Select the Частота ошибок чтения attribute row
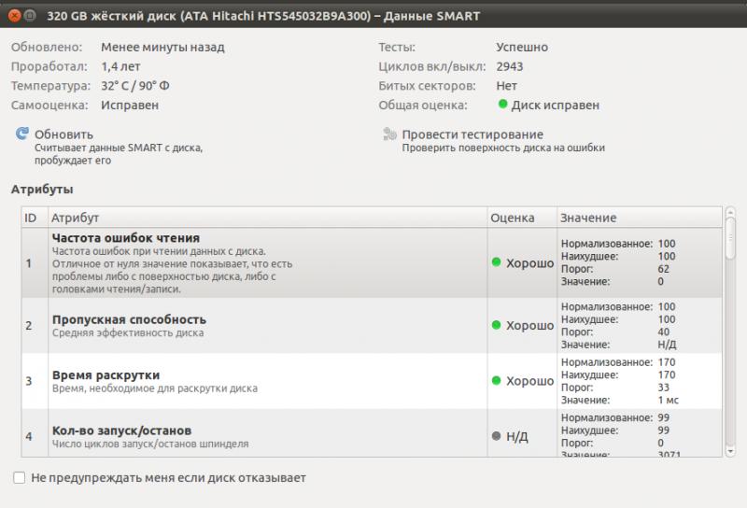The height and width of the screenshot is (508, 747). coord(266,262)
